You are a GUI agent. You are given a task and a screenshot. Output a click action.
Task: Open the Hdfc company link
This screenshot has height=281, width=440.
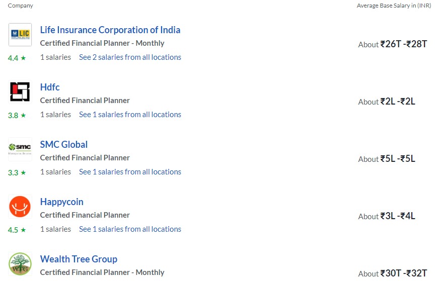50,87
